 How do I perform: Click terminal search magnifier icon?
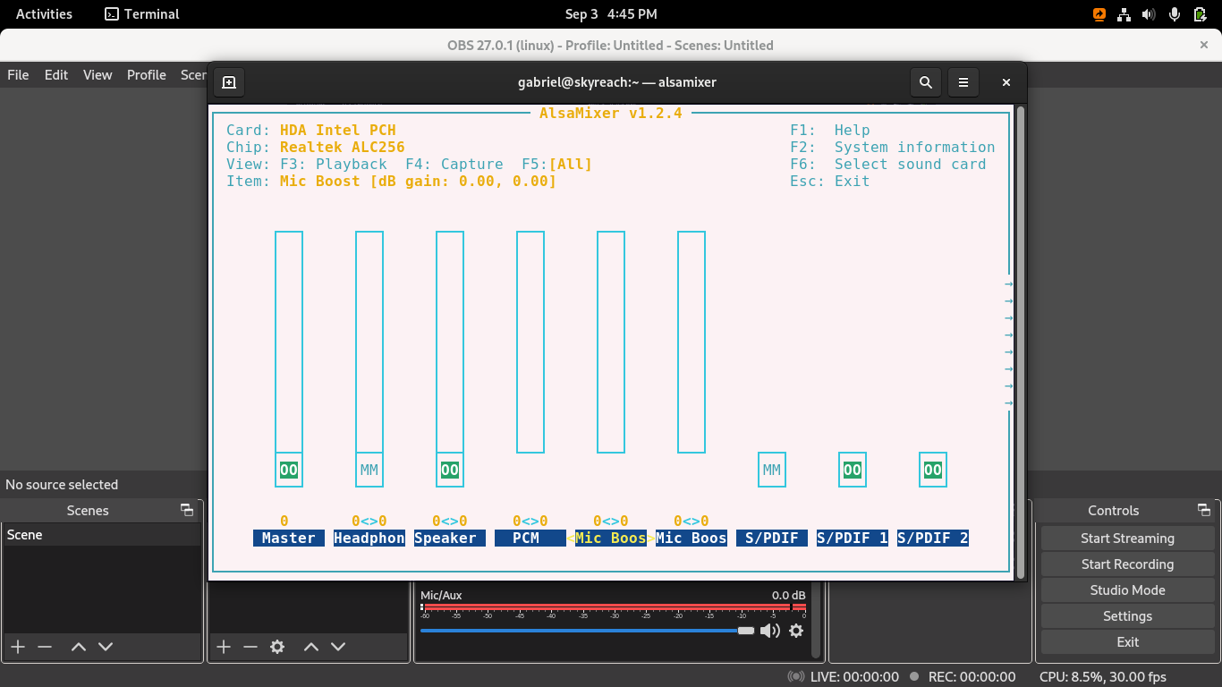pos(926,82)
